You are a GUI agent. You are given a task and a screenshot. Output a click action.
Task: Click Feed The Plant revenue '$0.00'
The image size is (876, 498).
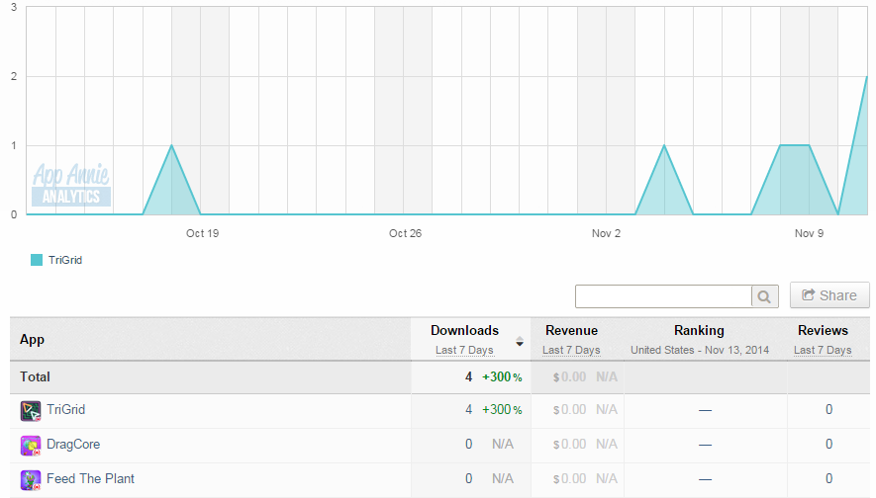pos(569,478)
